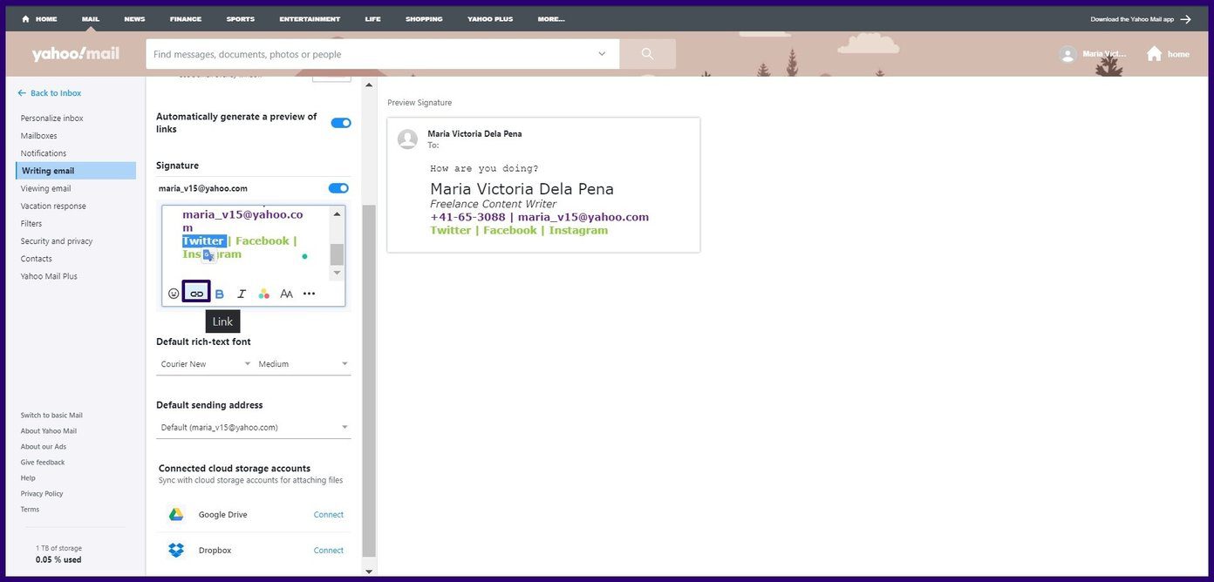Click the search magnifier button

click(x=647, y=54)
